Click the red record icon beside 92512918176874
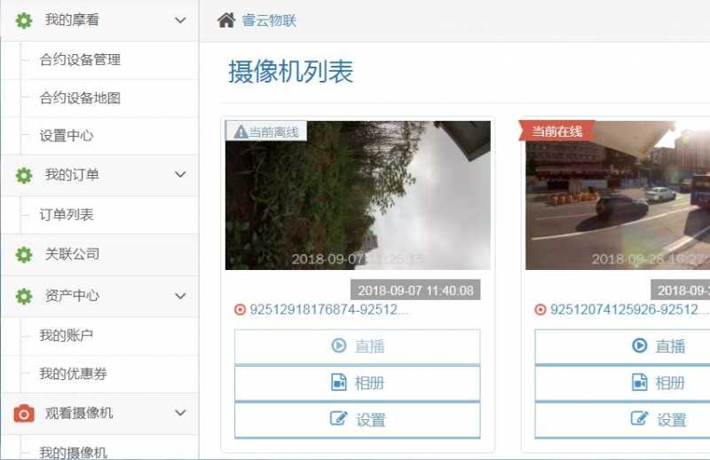 click(240, 310)
